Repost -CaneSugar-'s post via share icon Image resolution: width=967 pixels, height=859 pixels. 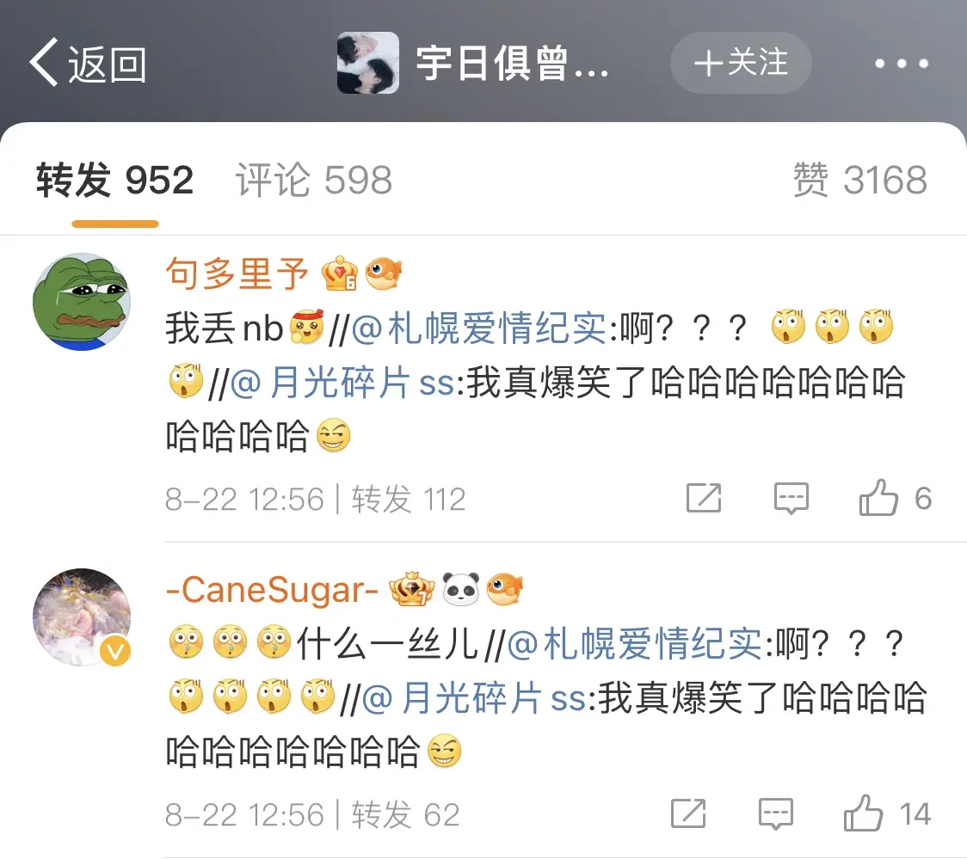(688, 813)
